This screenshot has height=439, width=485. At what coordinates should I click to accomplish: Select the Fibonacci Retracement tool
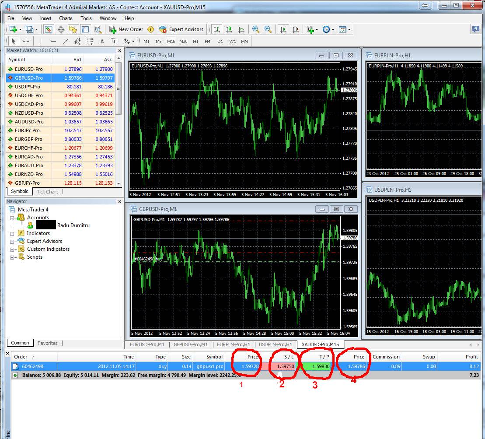pos(90,41)
